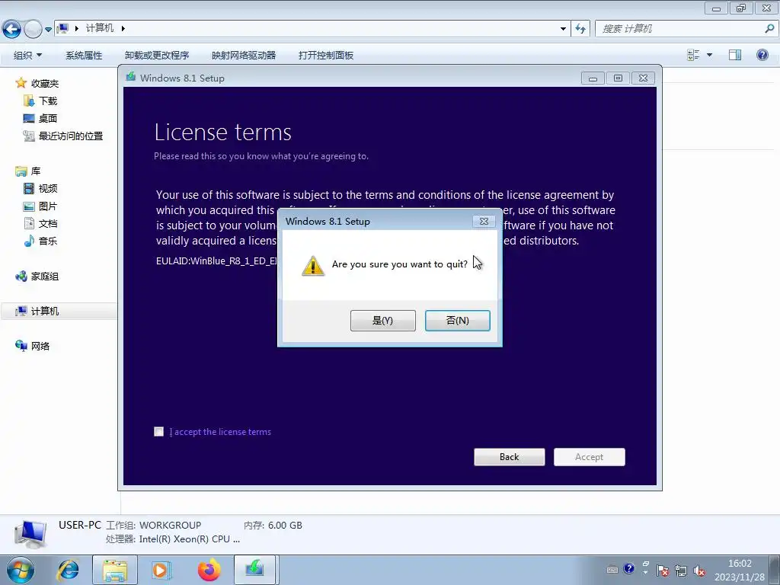Click the refresh button beside address bar
The width and height of the screenshot is (780, 585).
pyautogui.click(x=580, y=29)
